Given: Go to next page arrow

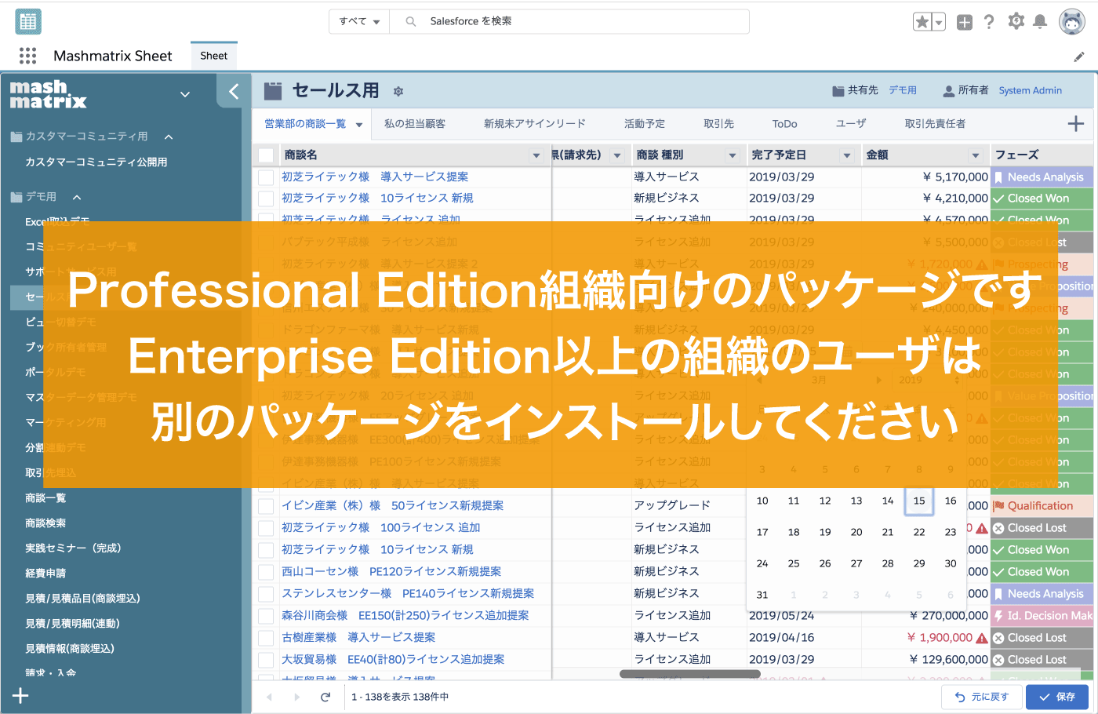Looking at the screenshot, I should pos(297,697).
